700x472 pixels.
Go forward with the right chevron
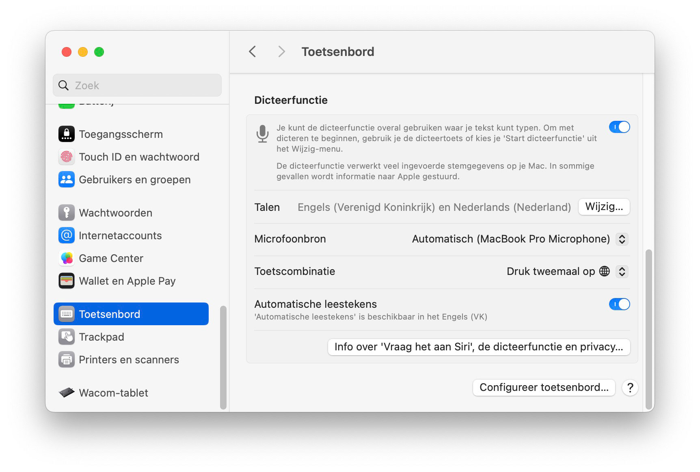[x=281, y=51]
